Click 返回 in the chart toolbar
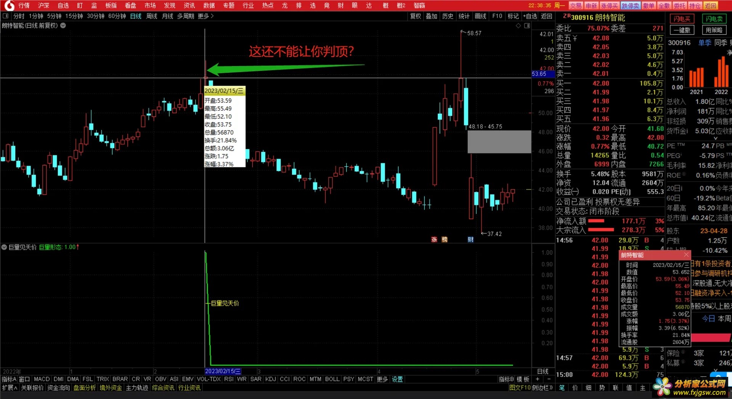732x399 pixels. click(547, 16)
